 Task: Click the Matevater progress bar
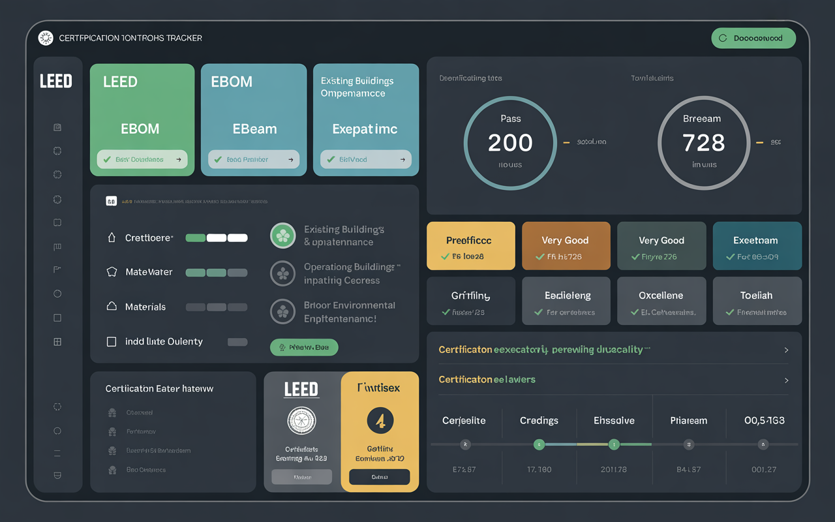point(217,273)
